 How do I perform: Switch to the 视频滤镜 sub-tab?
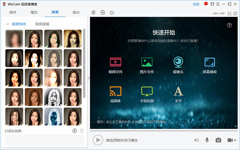coord(42,24)
